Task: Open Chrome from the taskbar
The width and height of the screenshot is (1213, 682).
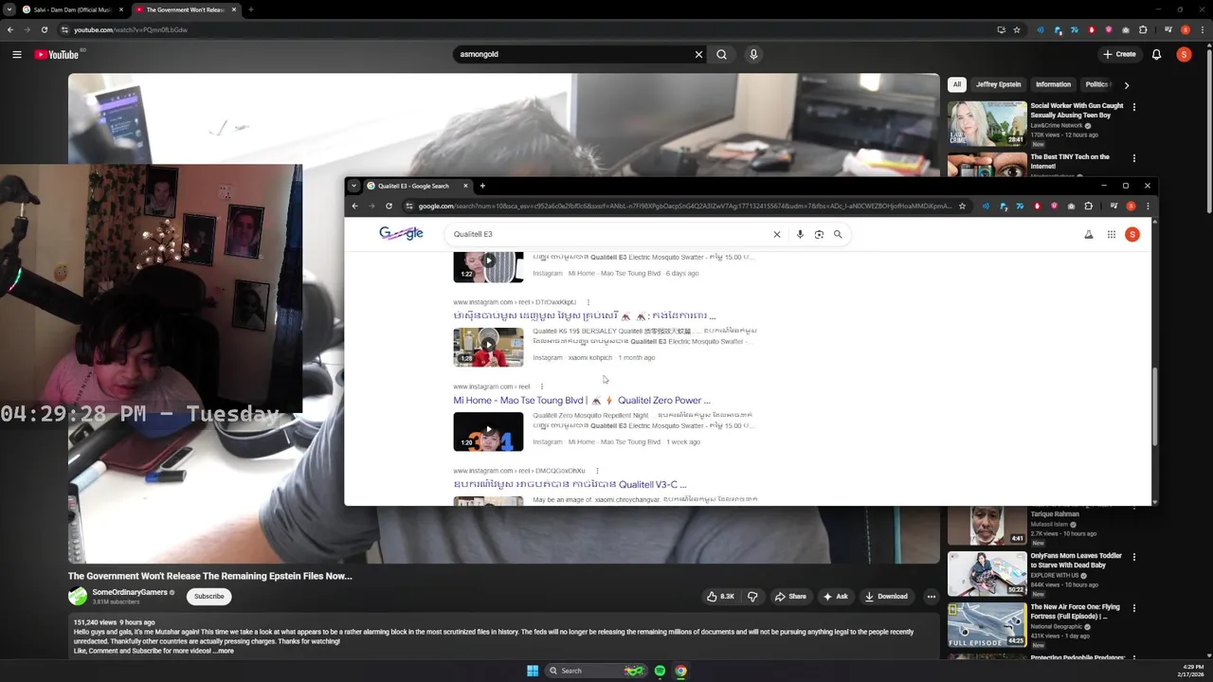Action: point(680,671)
